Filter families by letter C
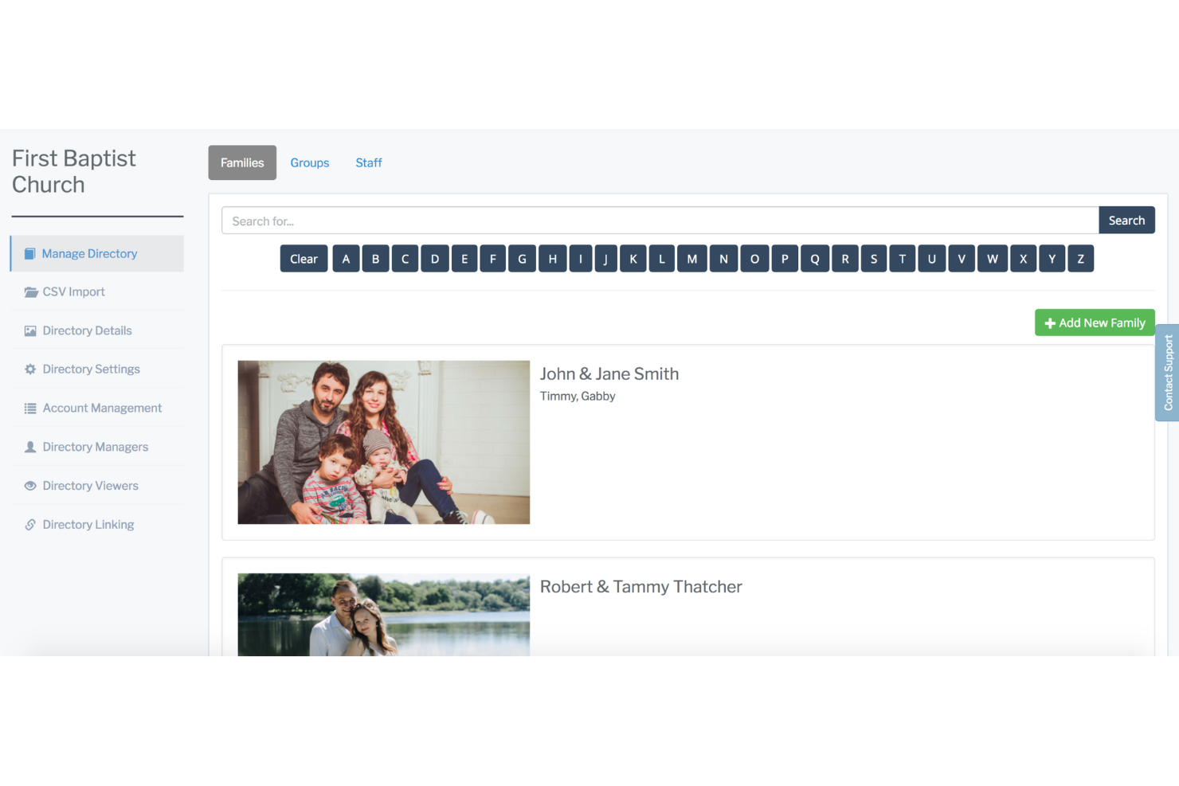The image size is (1179, 786). coord(405,259)
